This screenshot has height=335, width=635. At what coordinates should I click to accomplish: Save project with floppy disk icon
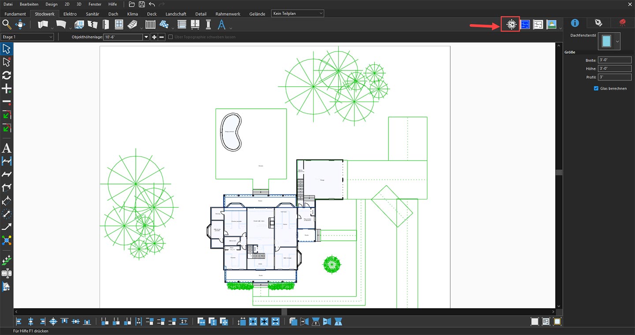[x=142, y=4]
